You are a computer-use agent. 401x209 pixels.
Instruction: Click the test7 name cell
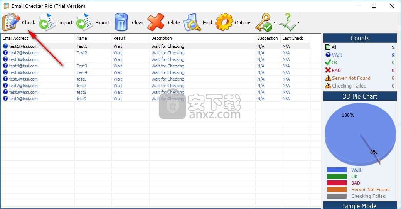tap(82, 86)
